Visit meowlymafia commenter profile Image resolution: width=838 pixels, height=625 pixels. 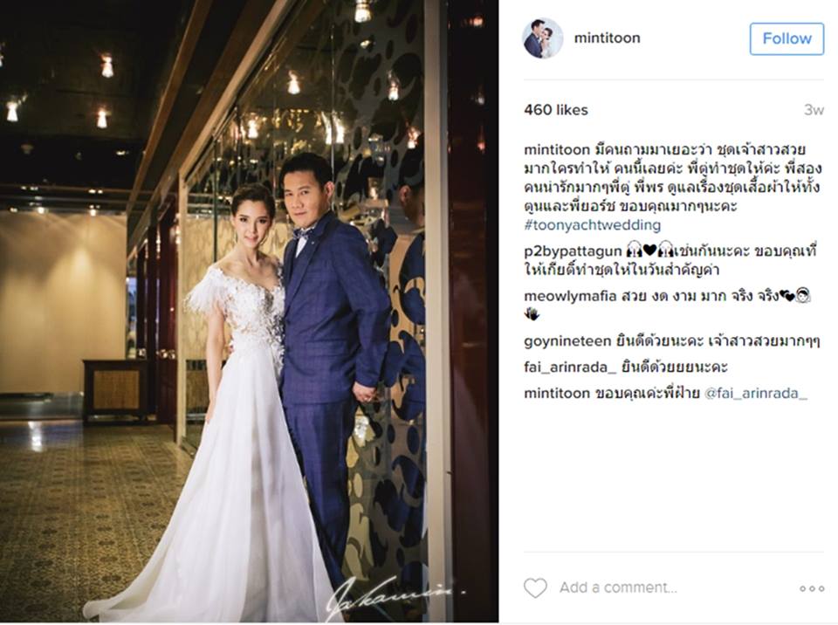[x=570, y=296]
